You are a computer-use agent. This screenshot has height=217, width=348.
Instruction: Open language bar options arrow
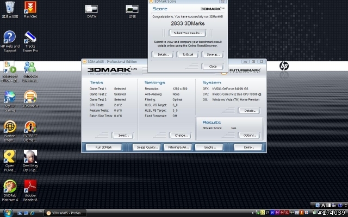coord(346,206)
